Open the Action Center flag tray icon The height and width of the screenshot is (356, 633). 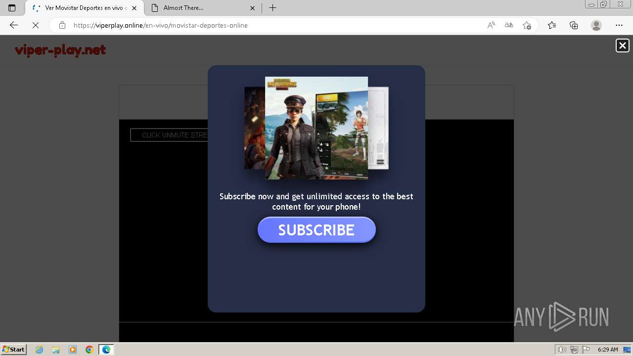[x=586, y=350]
